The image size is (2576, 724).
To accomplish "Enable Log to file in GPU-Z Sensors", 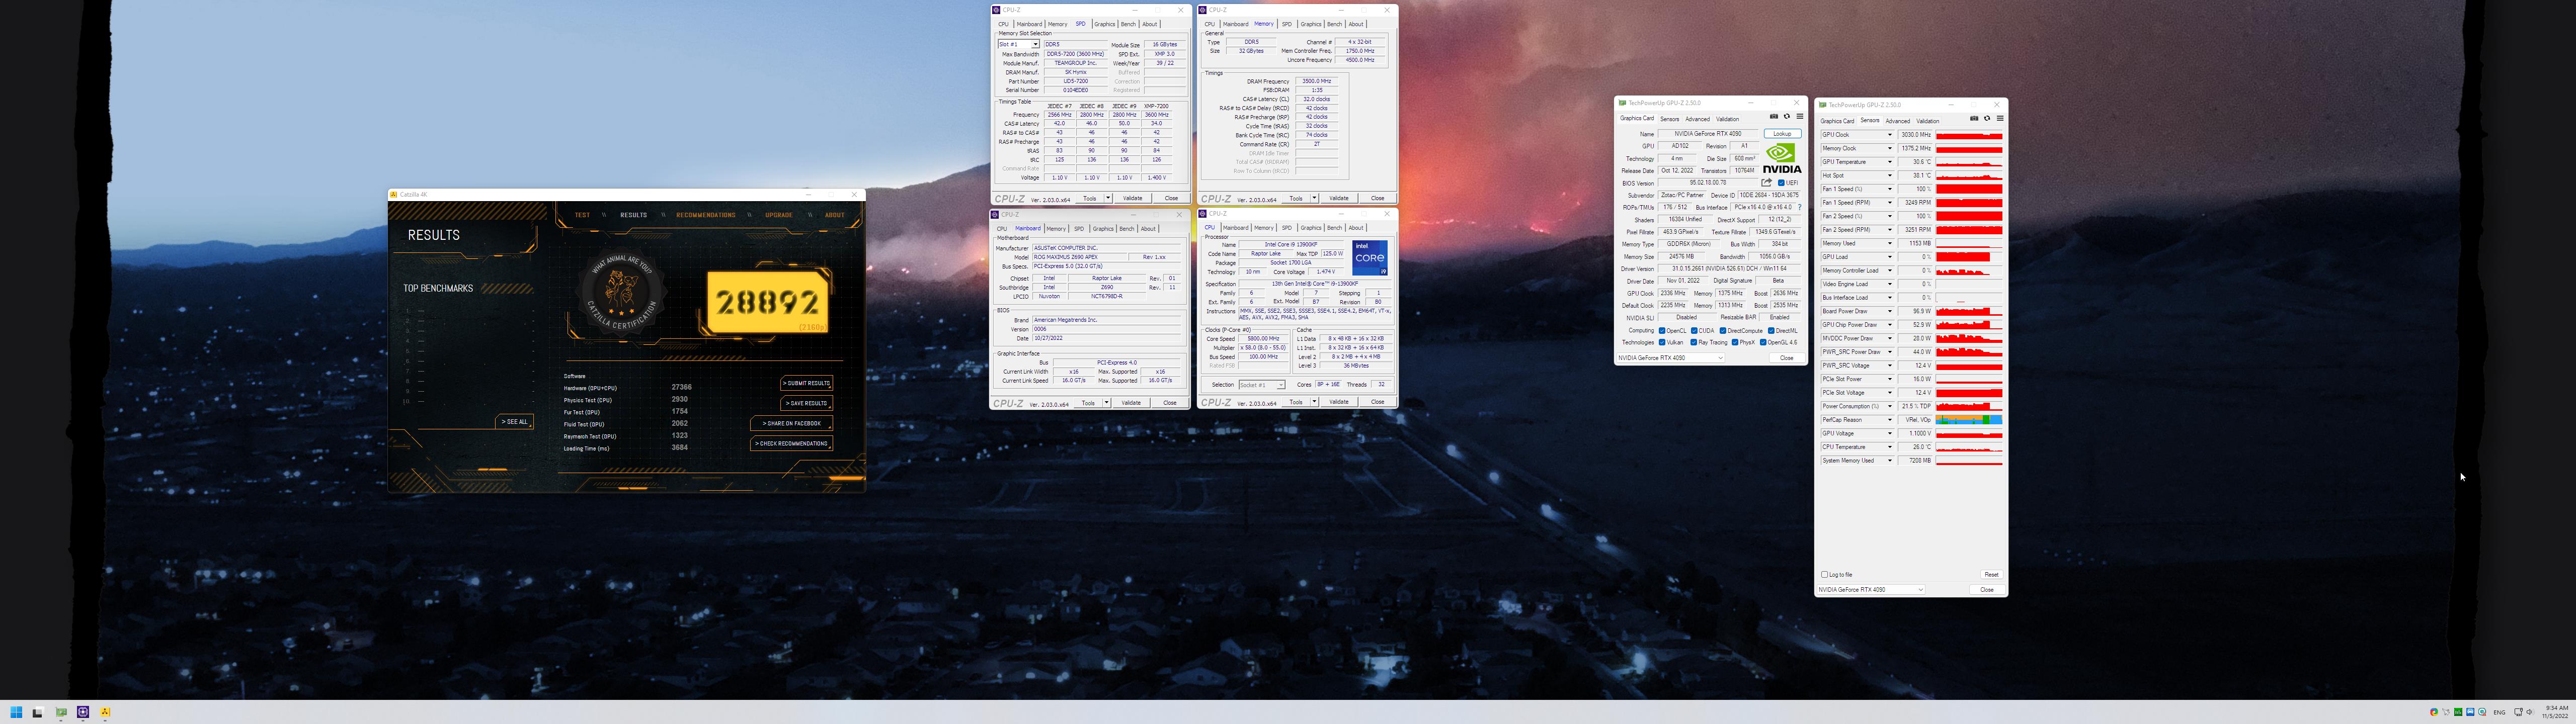I will [x=1825, y=575].
